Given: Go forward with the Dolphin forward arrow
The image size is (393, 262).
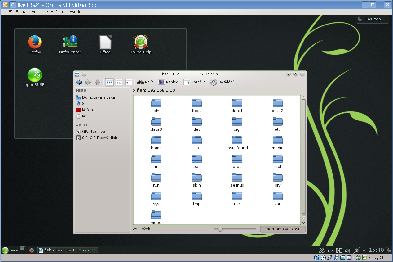Looking at the screenshot, I should click(x=88, y=82).
